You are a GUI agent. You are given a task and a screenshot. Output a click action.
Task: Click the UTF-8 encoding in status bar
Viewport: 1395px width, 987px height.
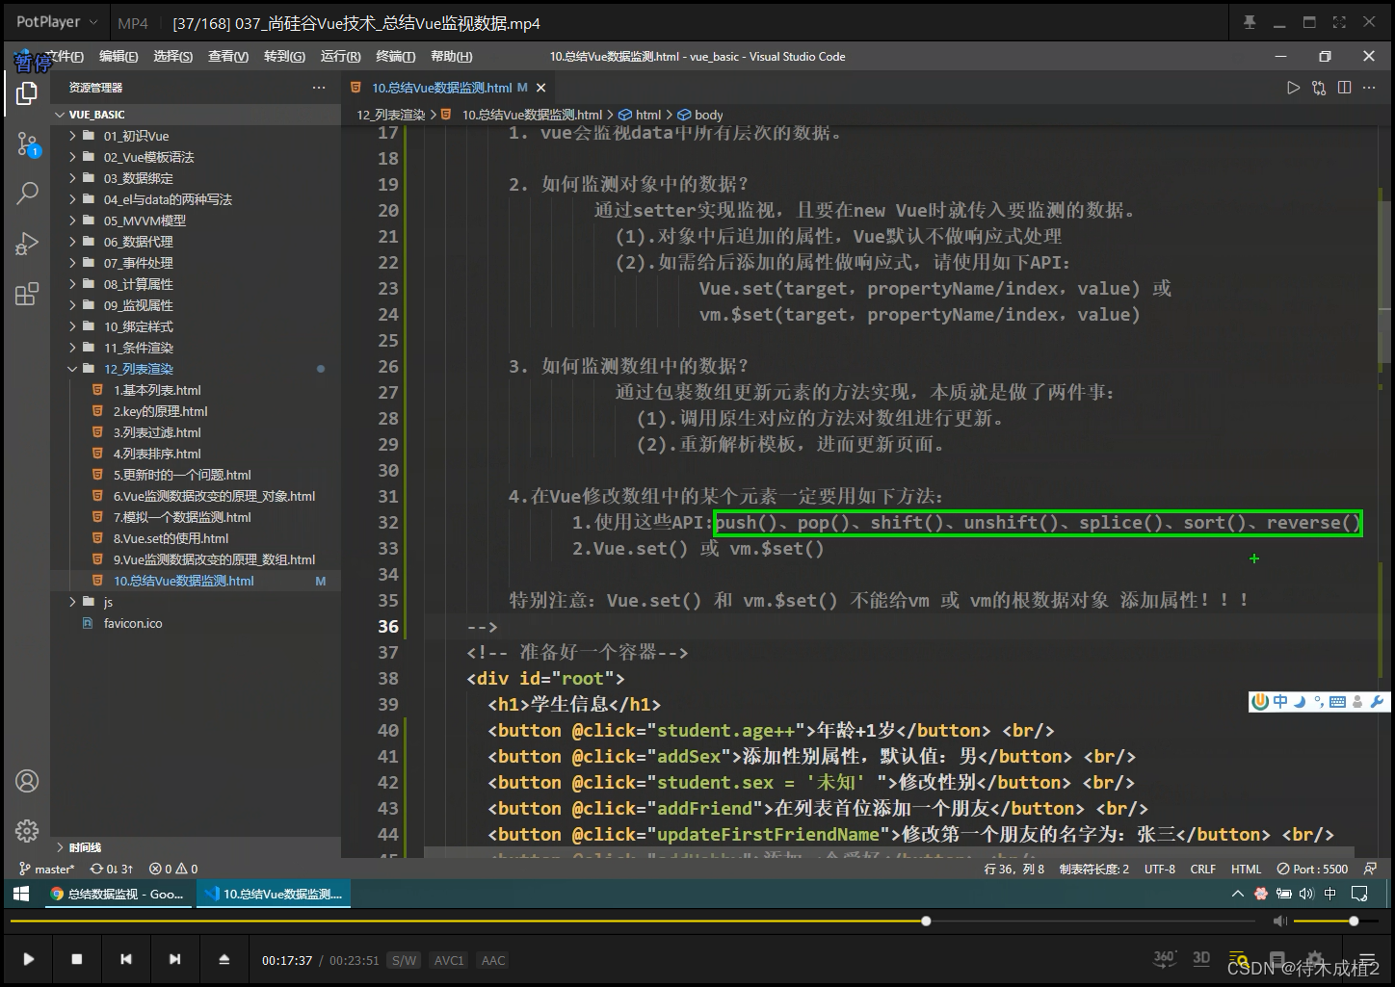pyautogui.click(x=1159, y=869)
